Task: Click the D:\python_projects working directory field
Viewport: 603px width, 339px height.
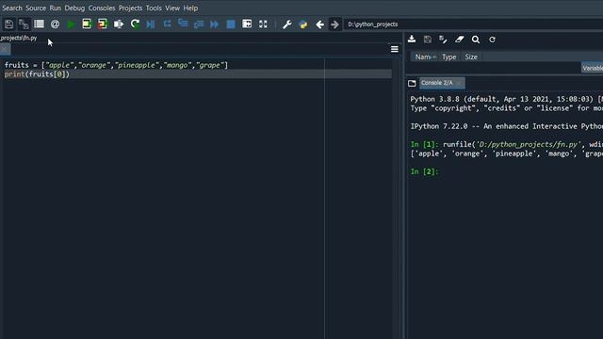Action: (x=473, y=24)
